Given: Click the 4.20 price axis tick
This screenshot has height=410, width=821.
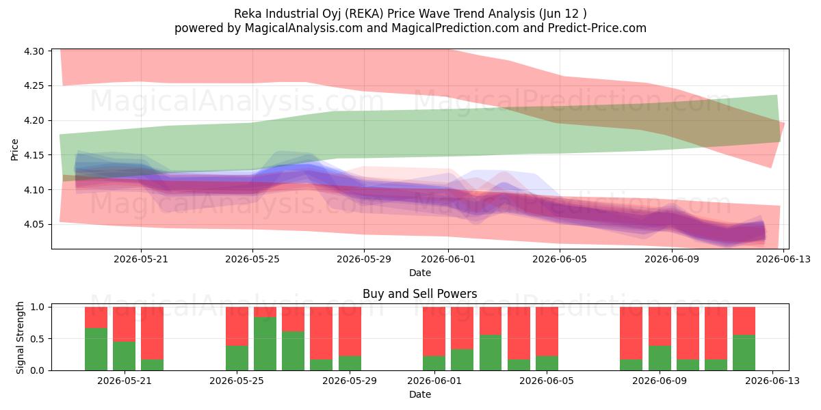Looking at the screenshot, I should [x=34, y=121].
